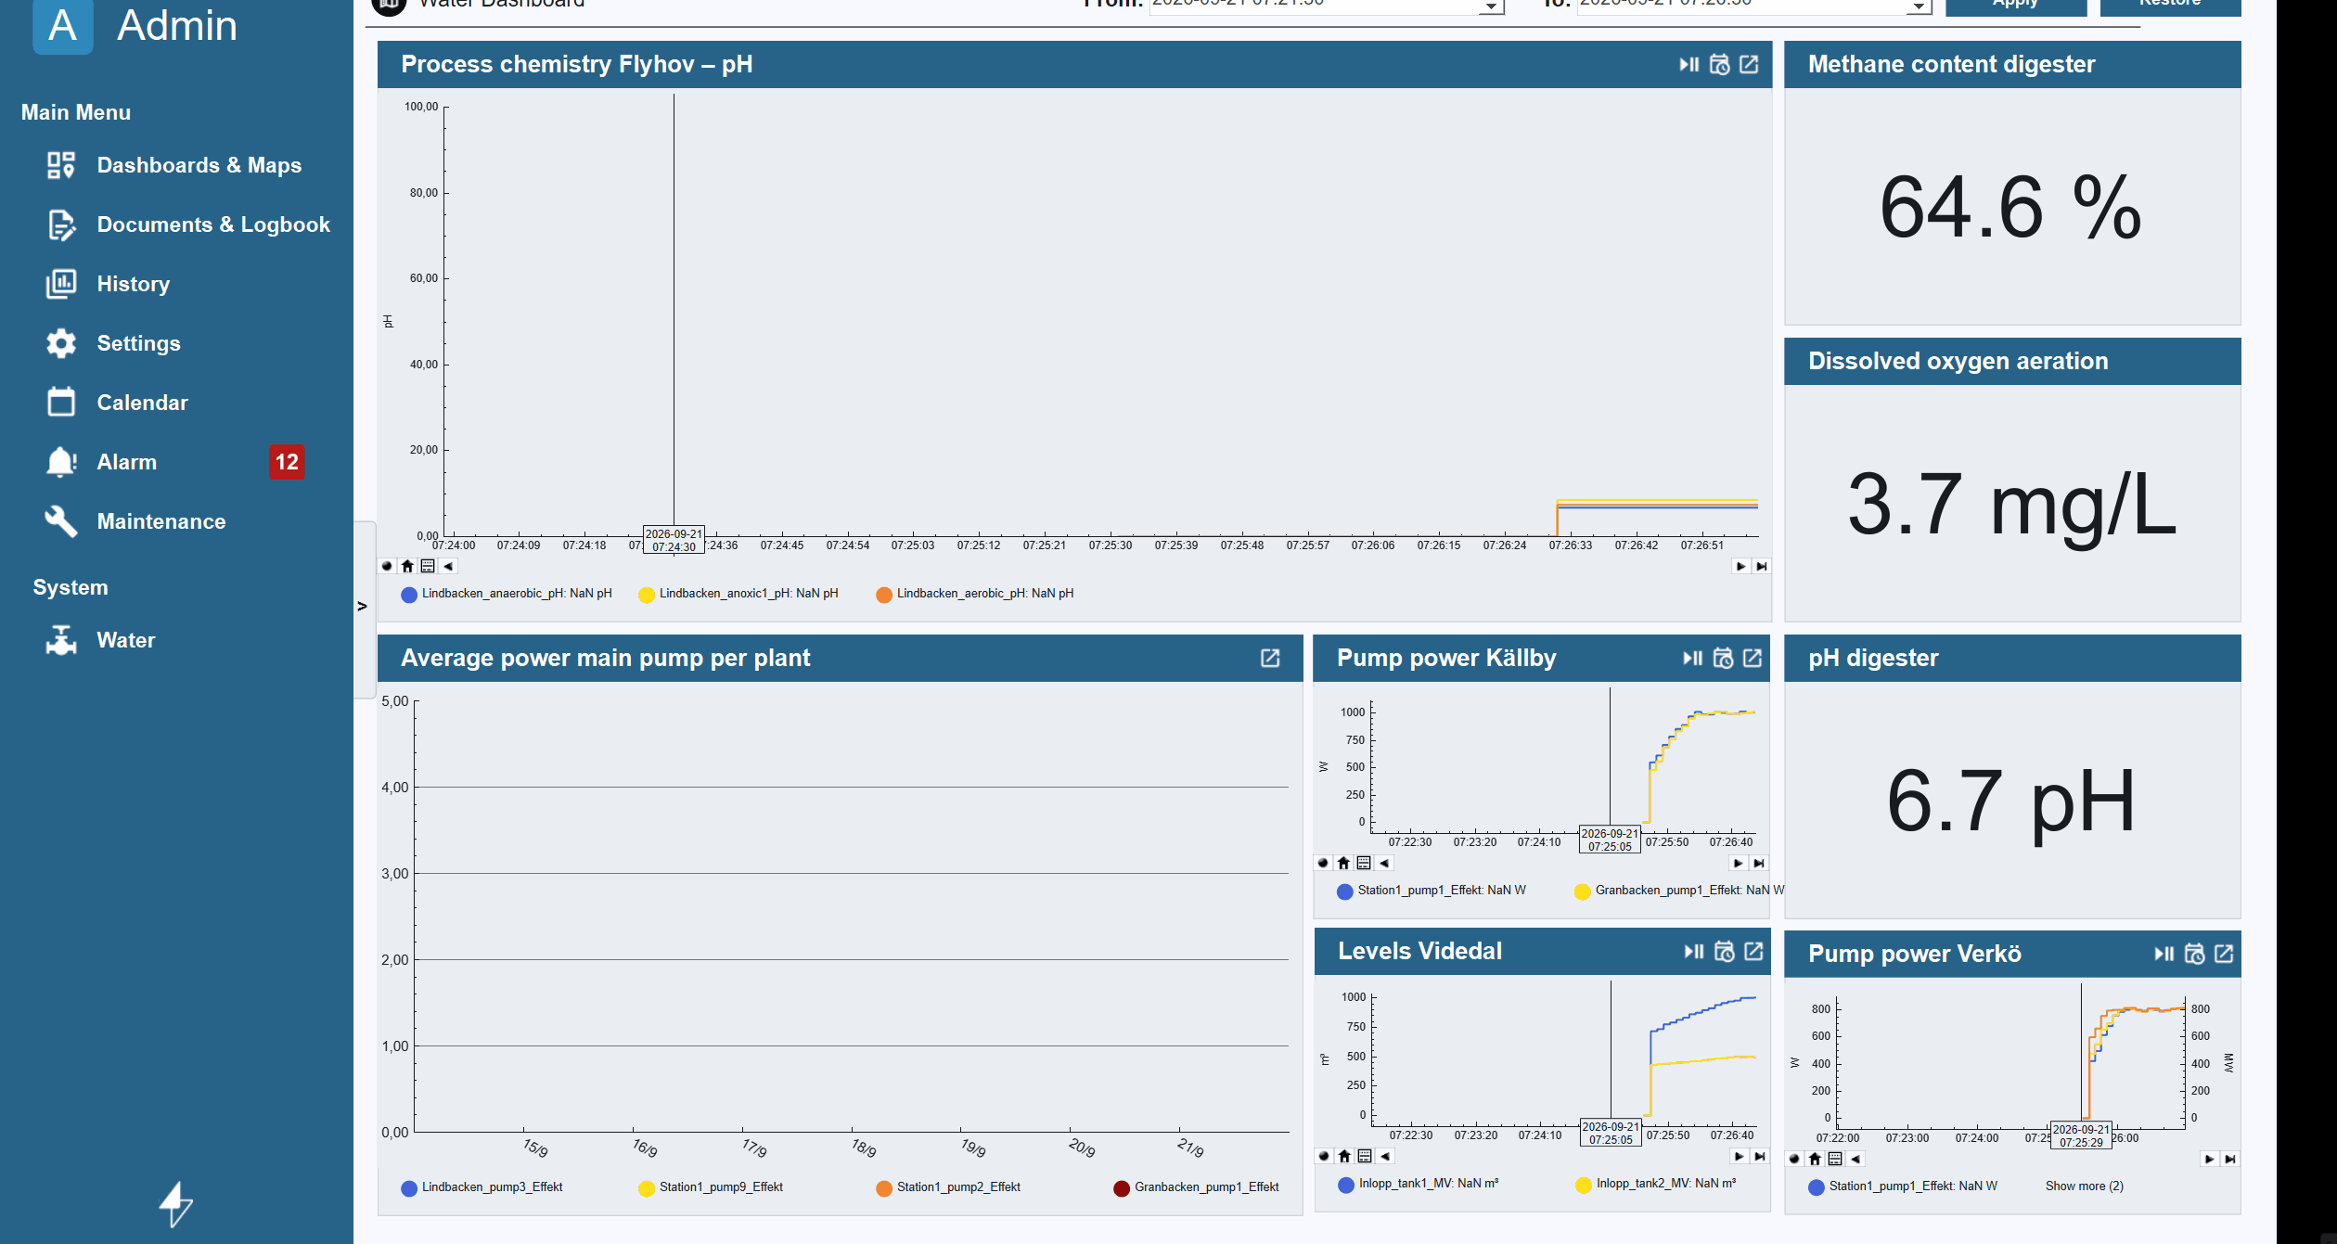Toggle play/pause on Pump power Källby
Image resolution: width=2337 pixels, height=1244 pixels.
(1693, 659)
